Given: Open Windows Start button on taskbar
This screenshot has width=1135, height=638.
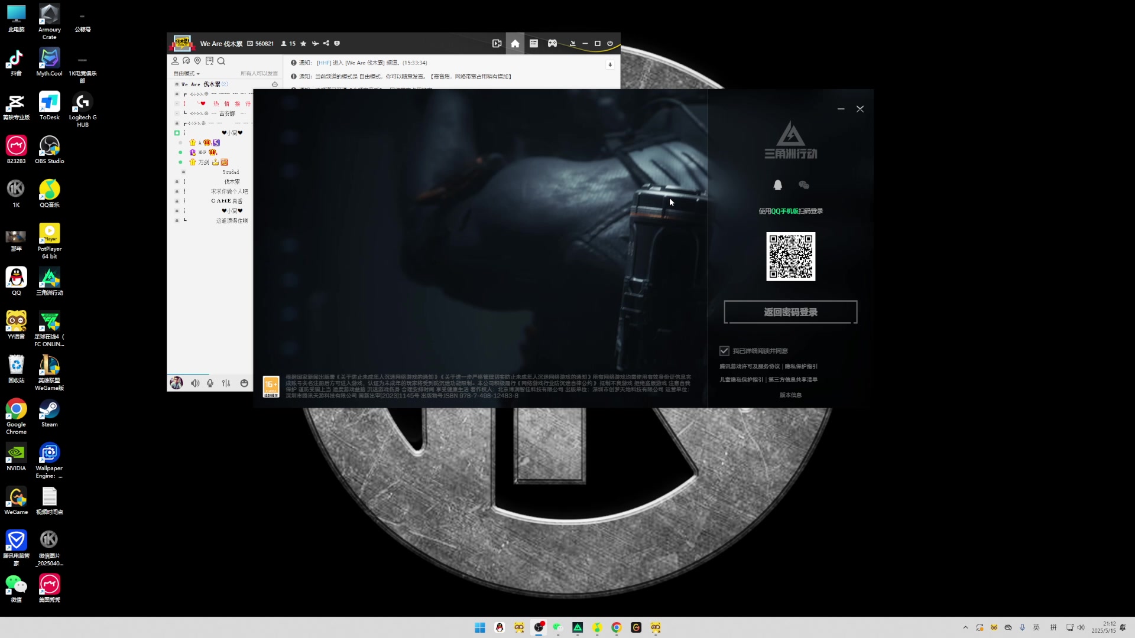Looking at the screenshot, I should click(480, 627).
